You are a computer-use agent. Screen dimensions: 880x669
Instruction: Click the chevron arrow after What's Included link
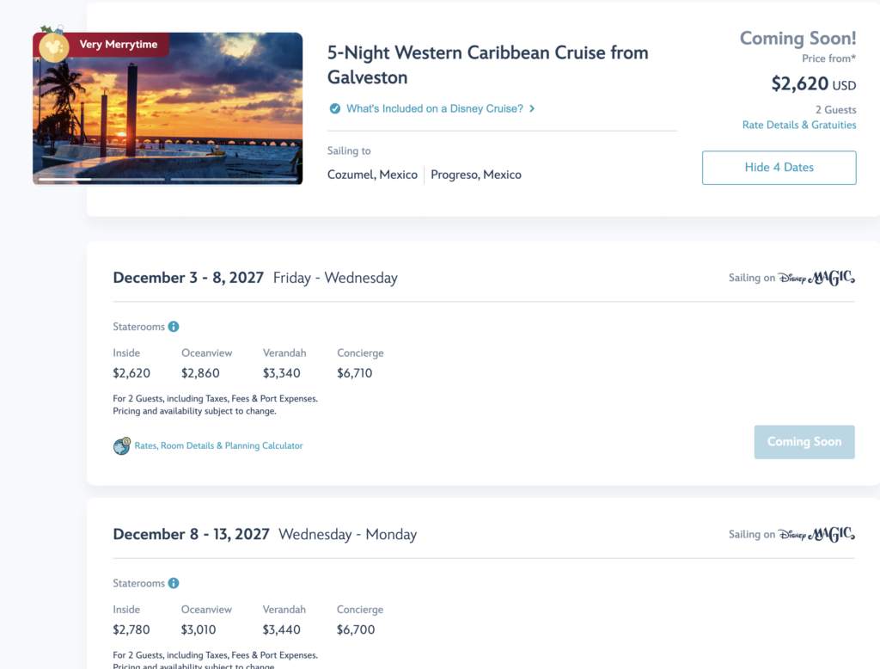pos(532,108)
